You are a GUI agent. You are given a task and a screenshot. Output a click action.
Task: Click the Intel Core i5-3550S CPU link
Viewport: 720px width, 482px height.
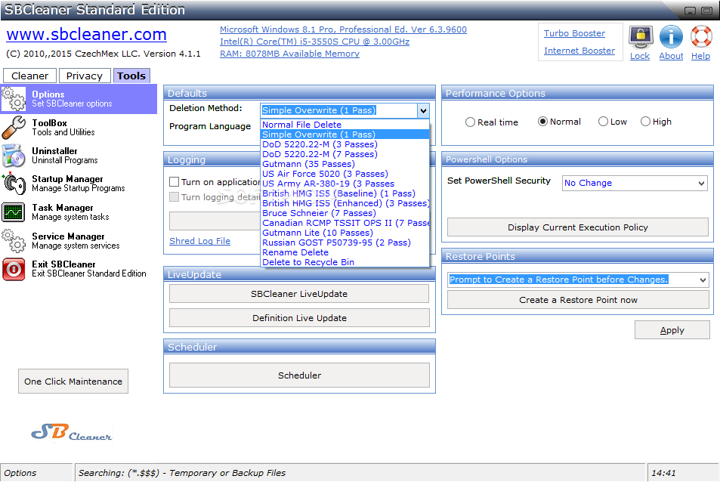point(314,42)
